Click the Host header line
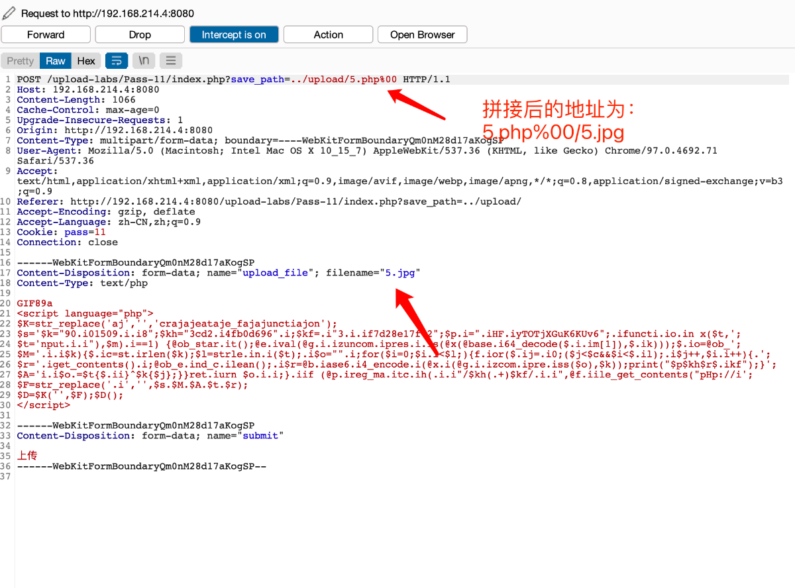 point(88,89)
